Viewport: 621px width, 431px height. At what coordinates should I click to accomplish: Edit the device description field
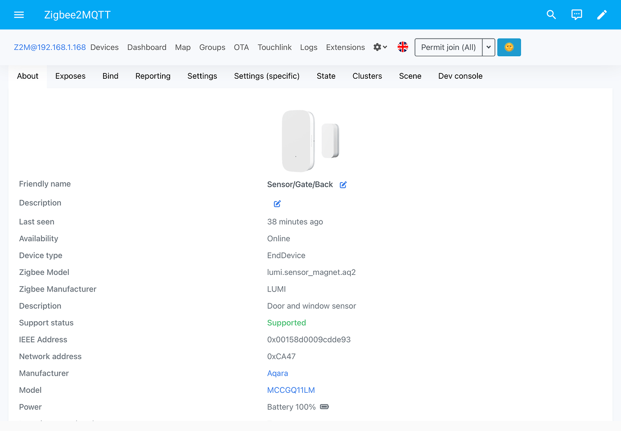click(277, 203)
